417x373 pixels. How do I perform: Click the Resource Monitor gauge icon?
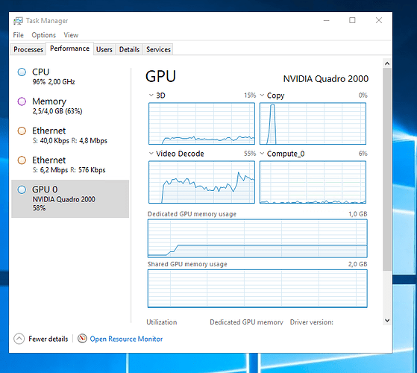click(82, 339)
